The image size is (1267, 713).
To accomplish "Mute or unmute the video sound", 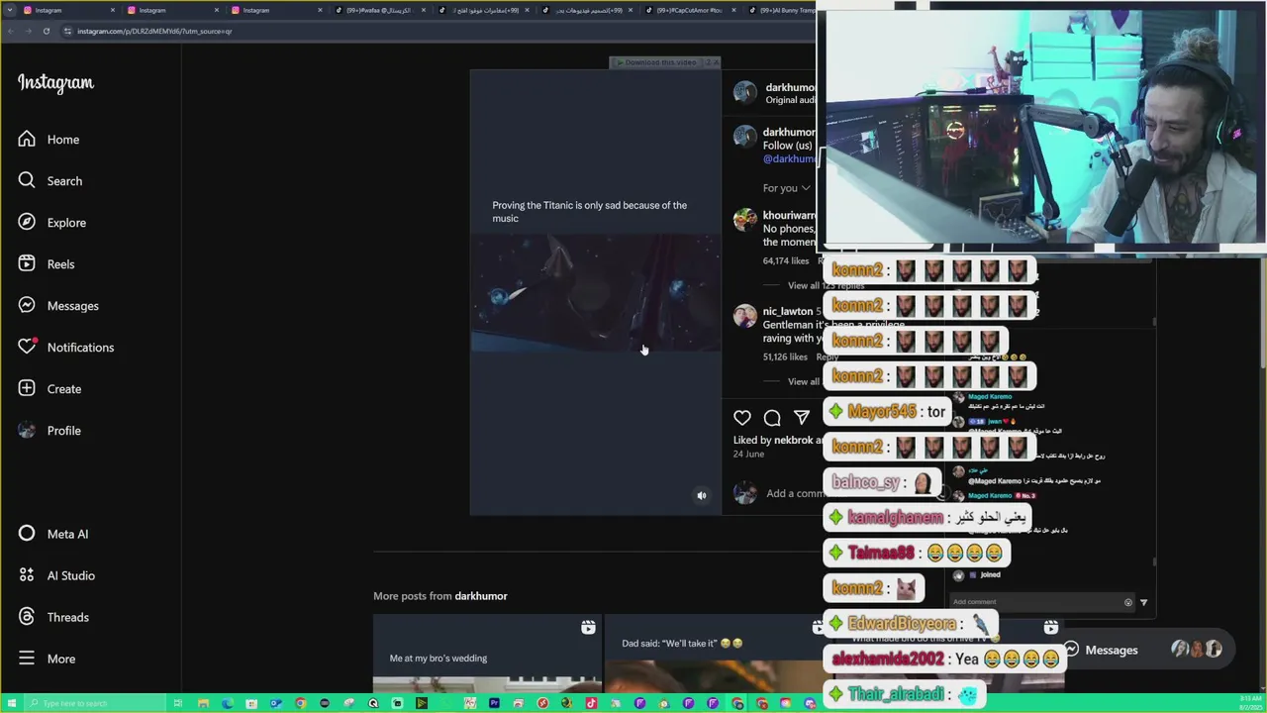I will 702,496.
